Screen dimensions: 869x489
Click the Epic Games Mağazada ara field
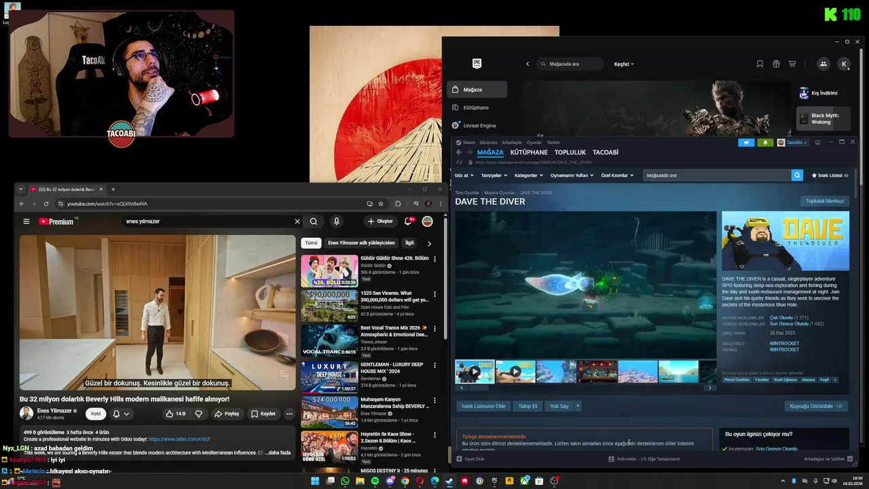click(570, 64)
